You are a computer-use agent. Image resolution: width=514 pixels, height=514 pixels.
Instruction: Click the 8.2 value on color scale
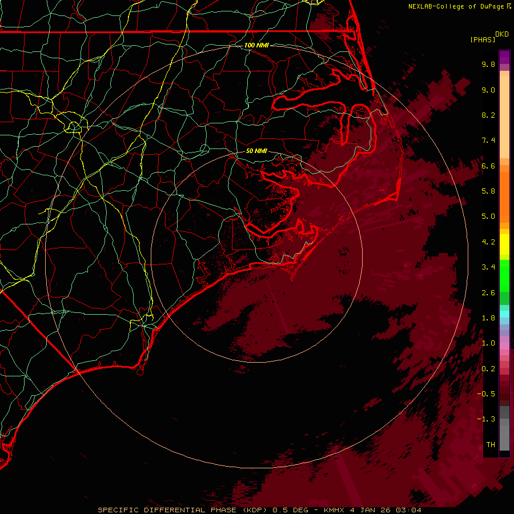click(488, 115)
